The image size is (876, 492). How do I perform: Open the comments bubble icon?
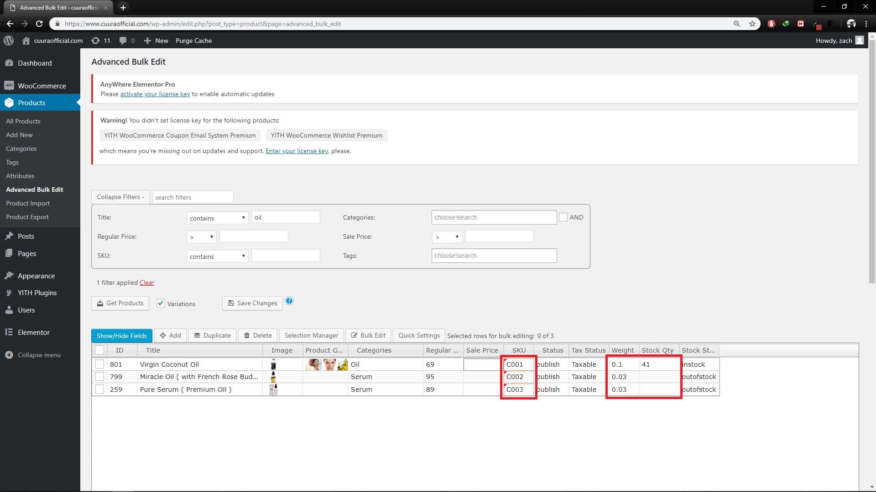(123, 41)
